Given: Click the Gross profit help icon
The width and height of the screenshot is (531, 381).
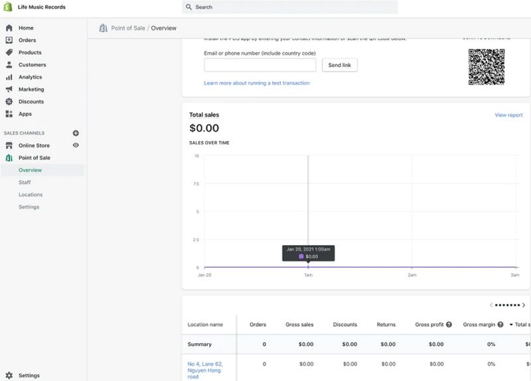Looking at the screenshot, I should click(449, 324).
